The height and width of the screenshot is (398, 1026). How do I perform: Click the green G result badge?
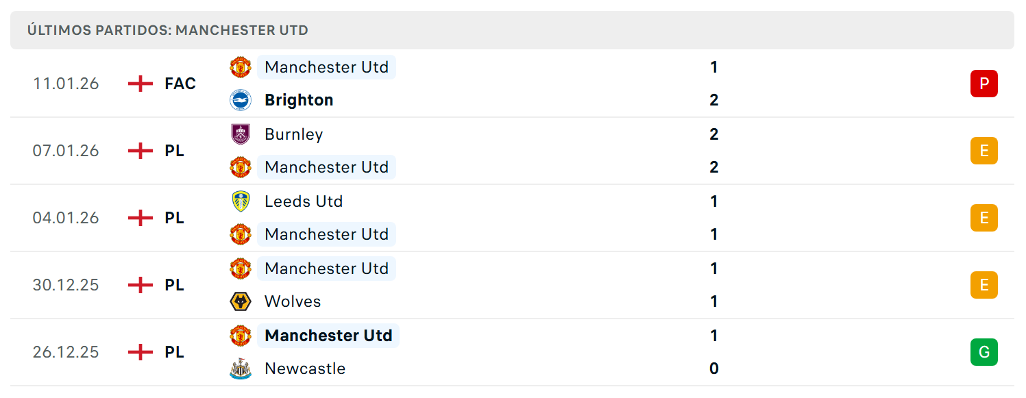point(984,352)
